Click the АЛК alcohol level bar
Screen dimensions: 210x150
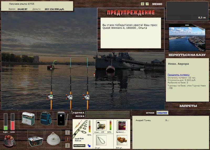pyautogui.click(x=12, y=122)
